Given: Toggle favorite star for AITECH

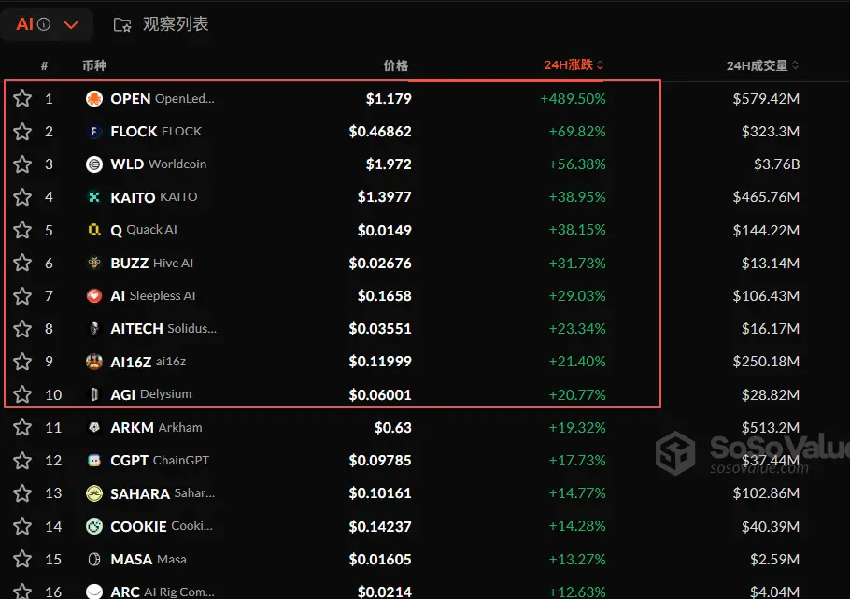Looking at the screenshot, I should click(22, 328).
